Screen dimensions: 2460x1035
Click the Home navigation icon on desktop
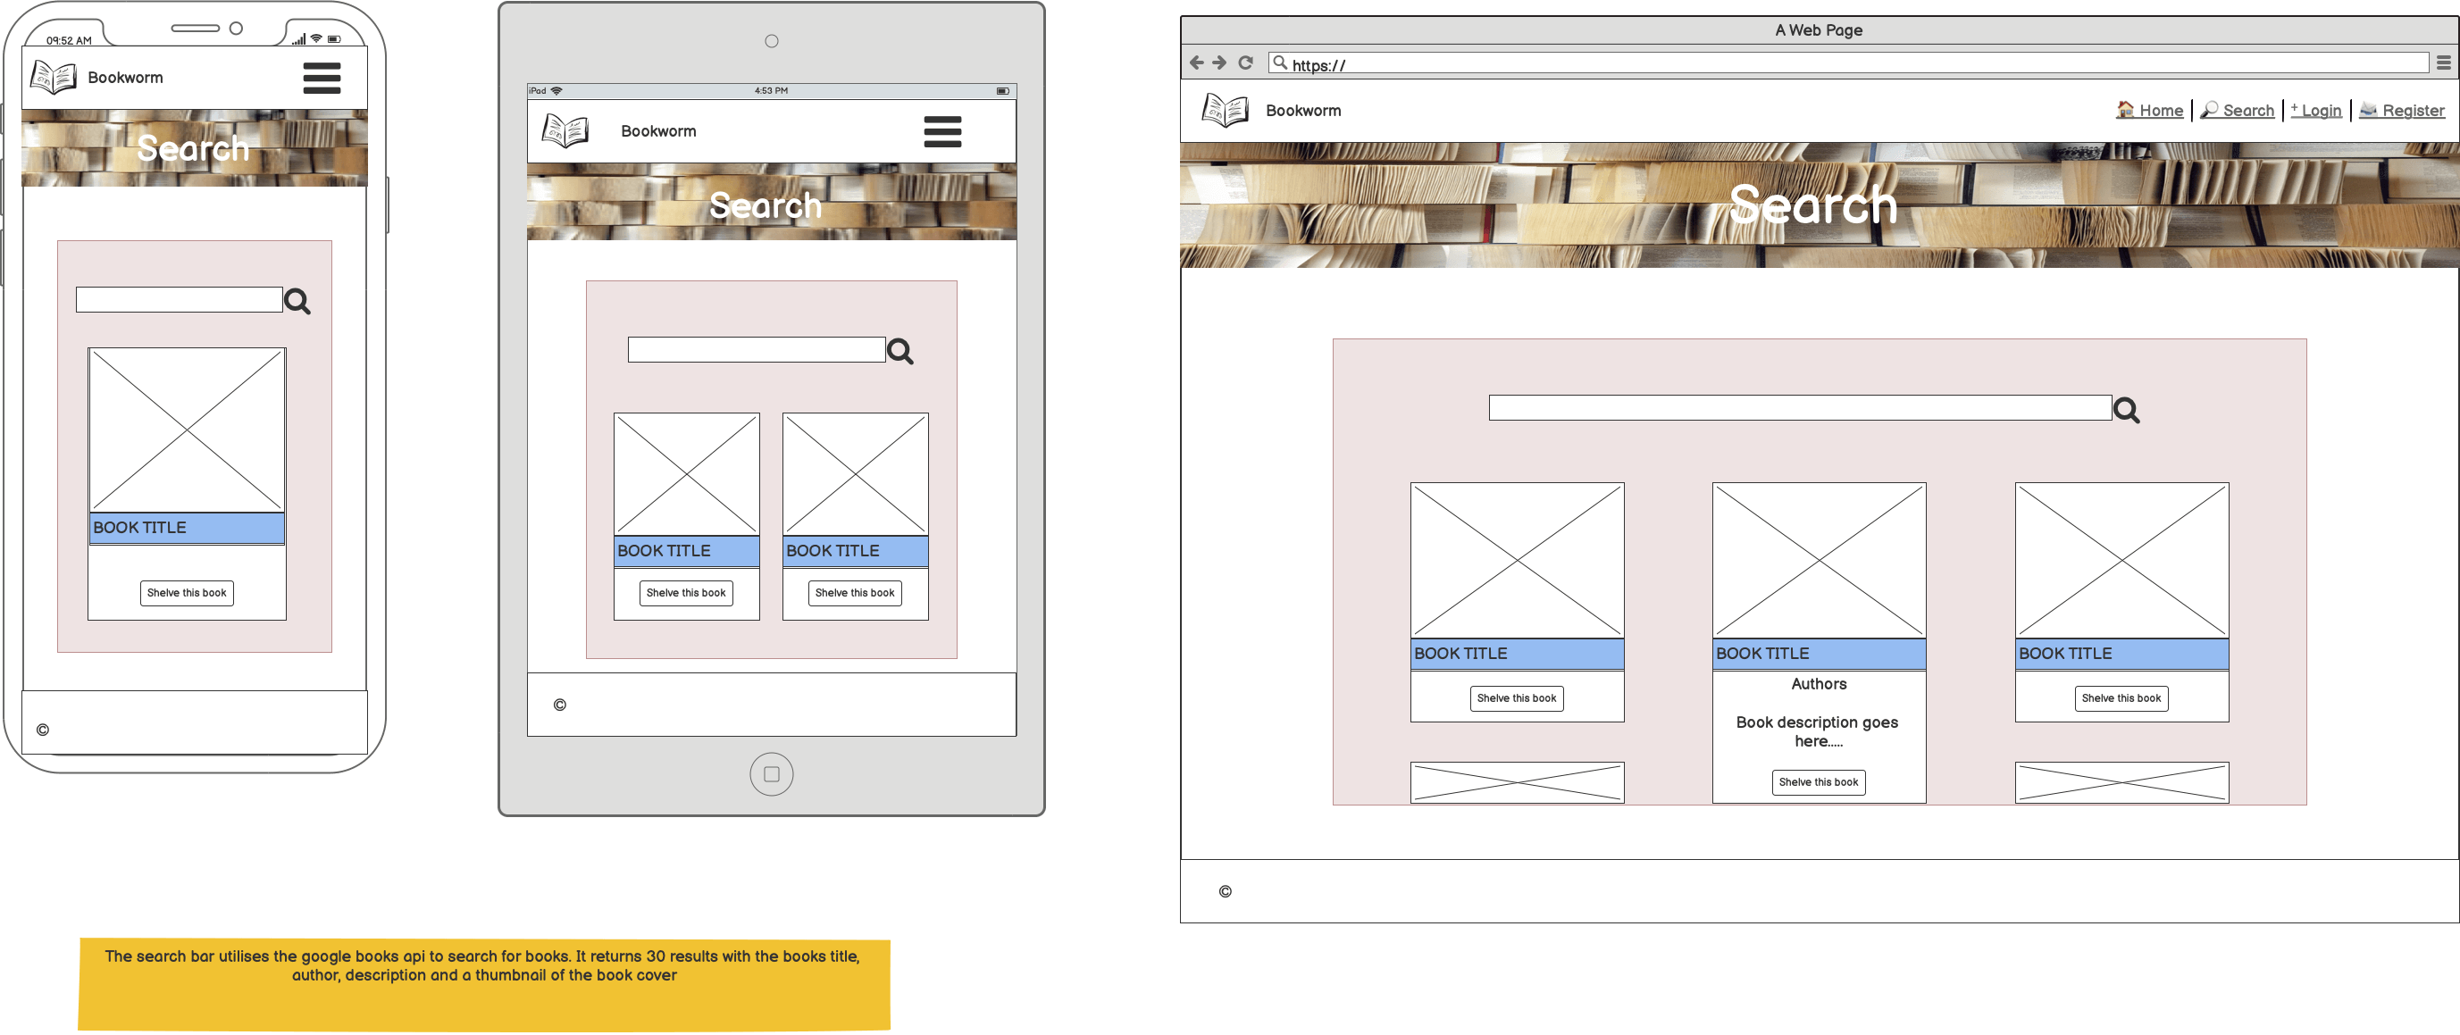(x=2122, y=110)
